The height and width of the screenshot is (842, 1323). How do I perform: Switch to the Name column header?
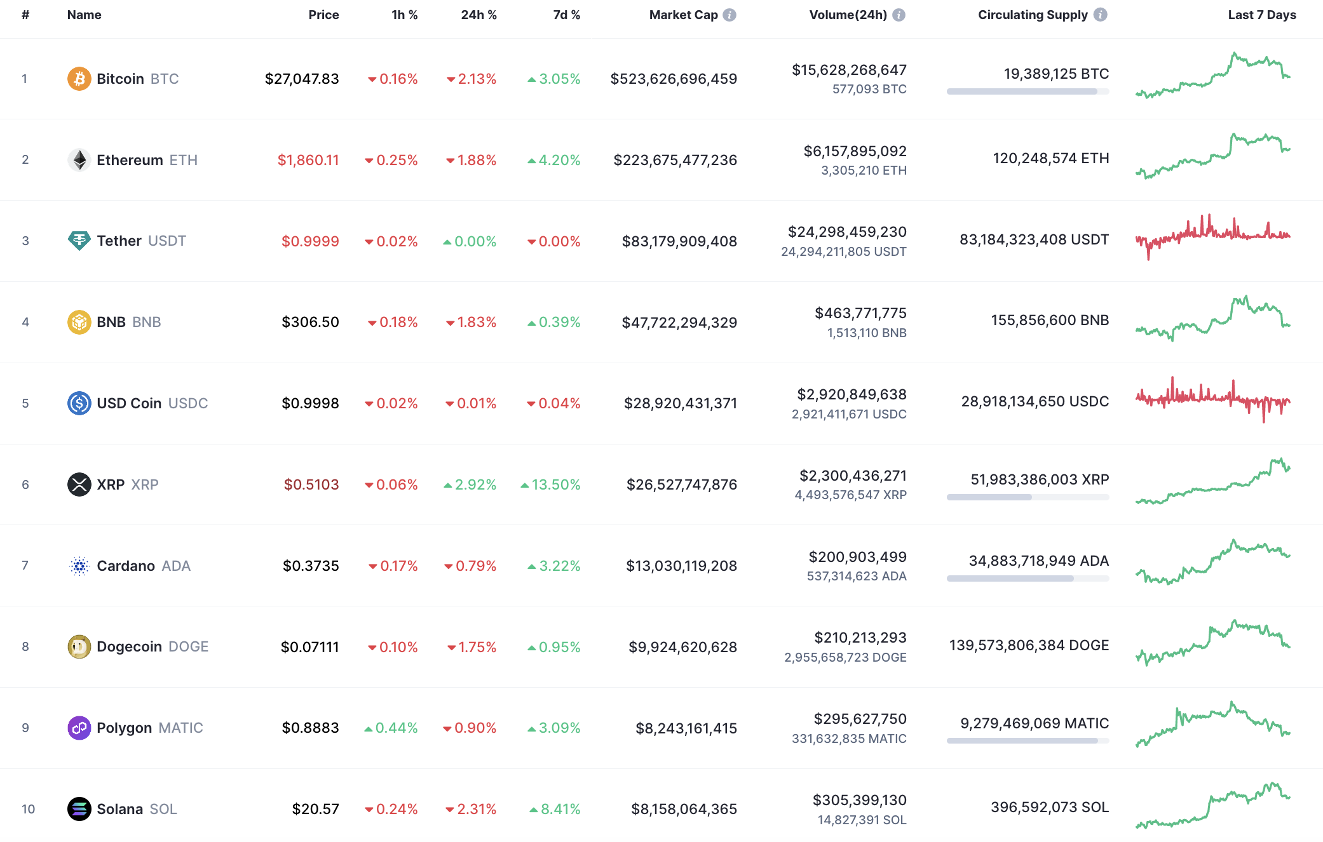pyautogui.click(x=84, y=15)
